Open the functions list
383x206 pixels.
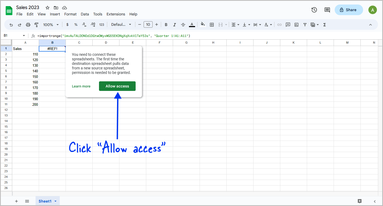pyautogui.click(x=324, y=24)
